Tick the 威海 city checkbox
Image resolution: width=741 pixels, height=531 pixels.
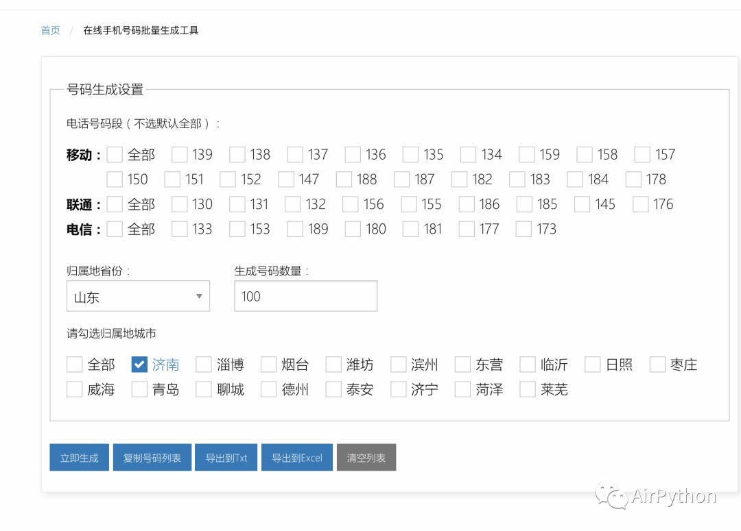pos(74,389)
